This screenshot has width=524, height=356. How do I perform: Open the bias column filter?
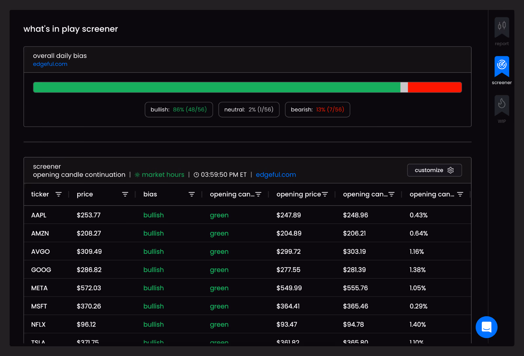[192, 194]
